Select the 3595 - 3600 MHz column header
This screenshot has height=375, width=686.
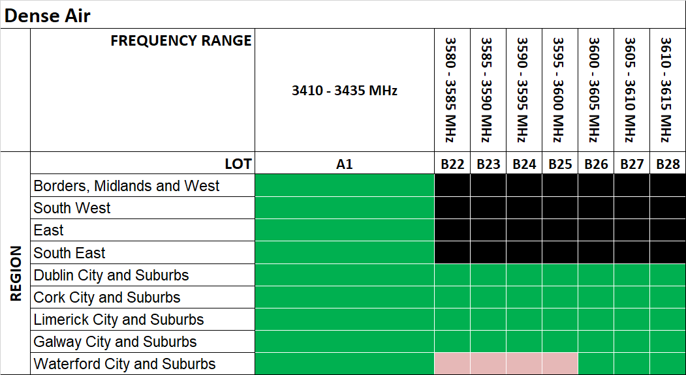click(x=559, y=91)
